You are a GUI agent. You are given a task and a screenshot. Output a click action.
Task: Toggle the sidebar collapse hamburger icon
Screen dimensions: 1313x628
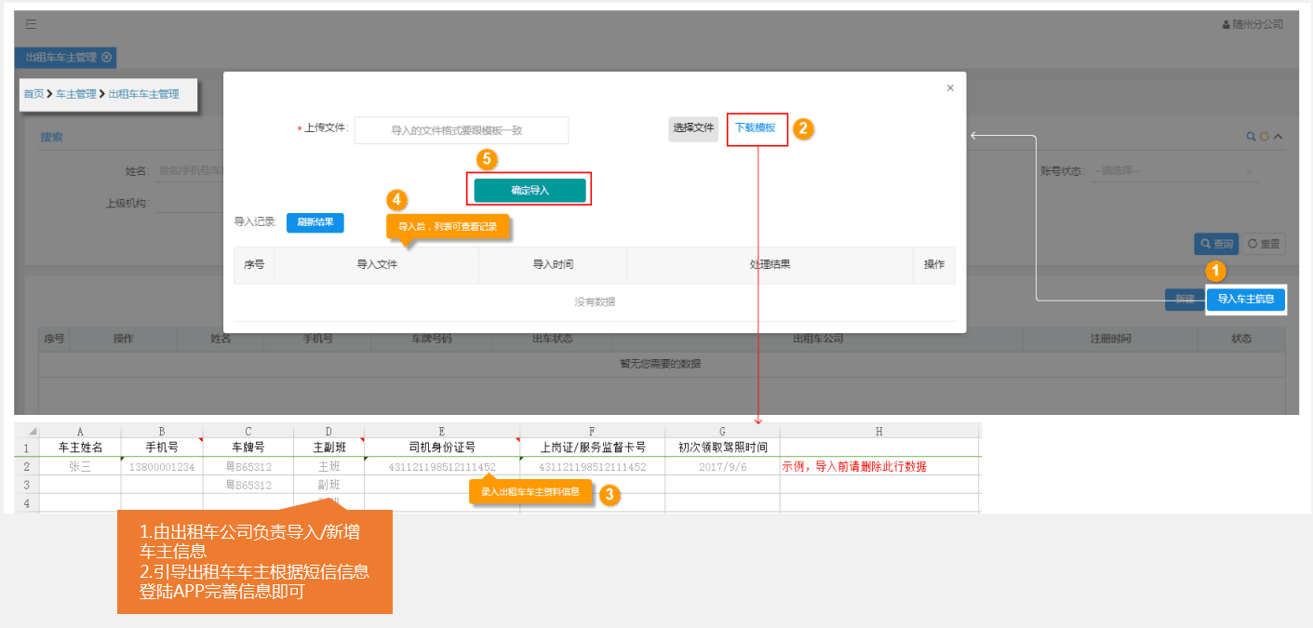click(31, 24)
